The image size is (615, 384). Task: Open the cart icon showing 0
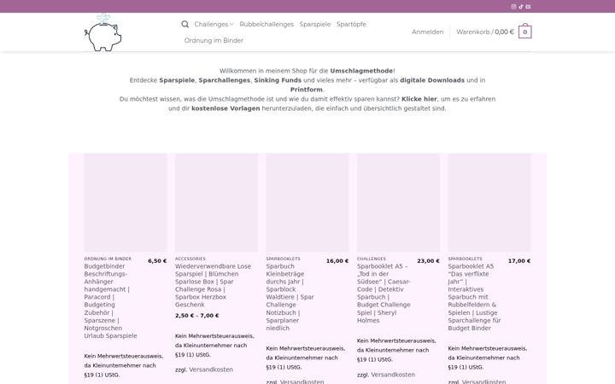524,32
